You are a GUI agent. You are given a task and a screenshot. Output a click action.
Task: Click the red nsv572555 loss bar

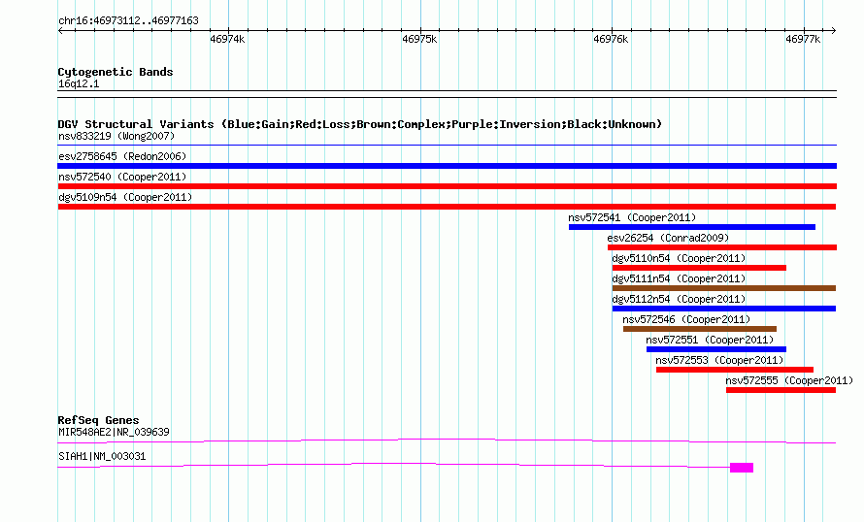pos(781,390)
